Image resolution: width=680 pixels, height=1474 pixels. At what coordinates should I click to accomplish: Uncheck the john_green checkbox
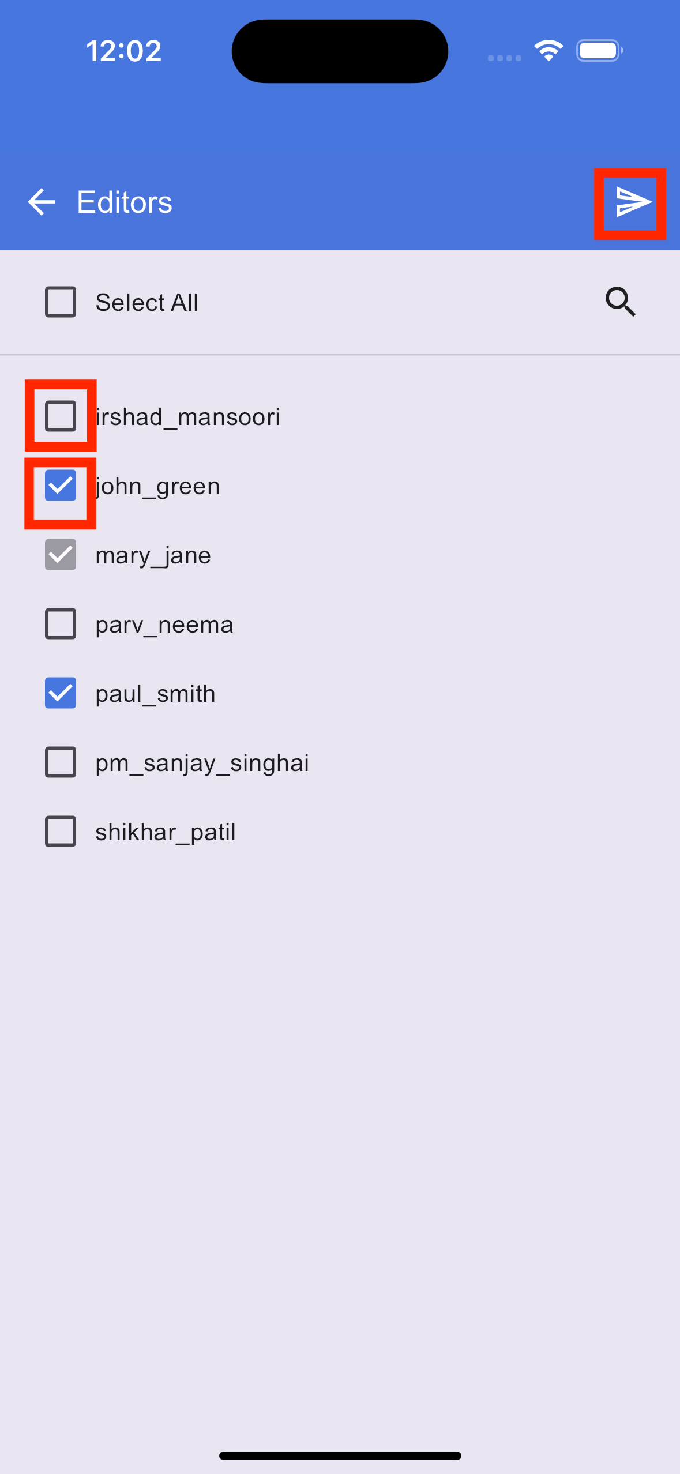click(x=61, y=485)
